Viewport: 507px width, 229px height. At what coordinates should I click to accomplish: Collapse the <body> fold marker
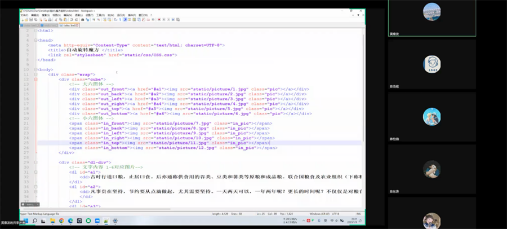[35, 69]
